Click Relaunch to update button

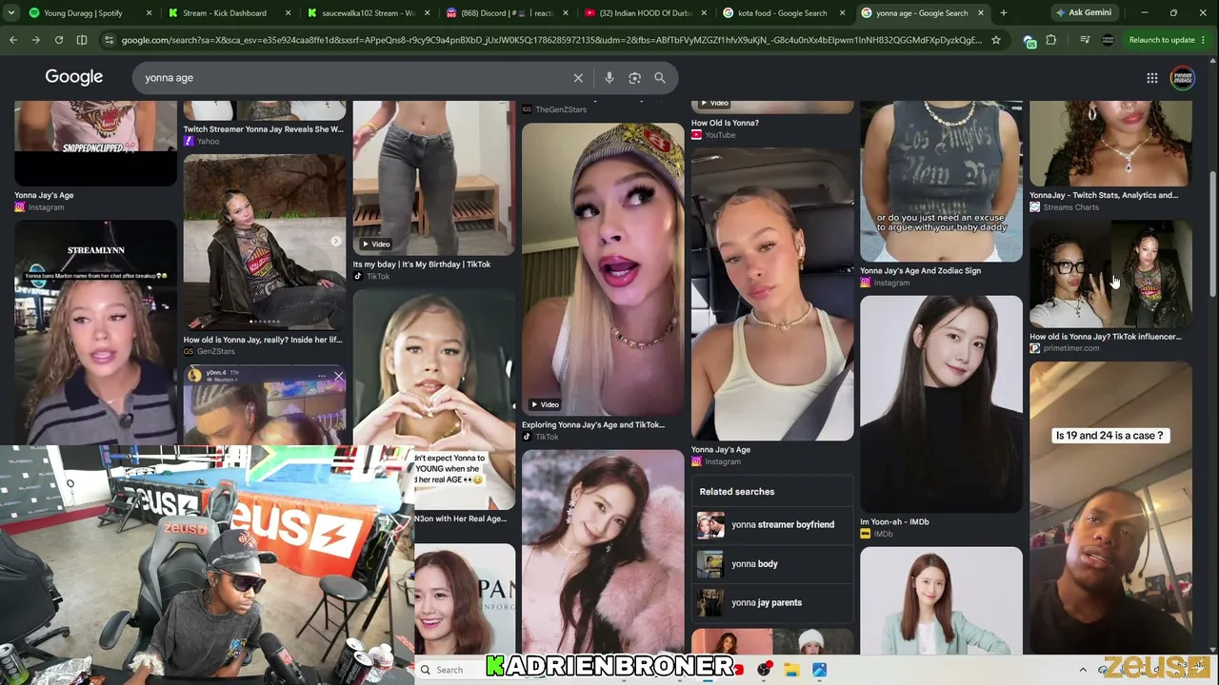tap(1162, 40)
